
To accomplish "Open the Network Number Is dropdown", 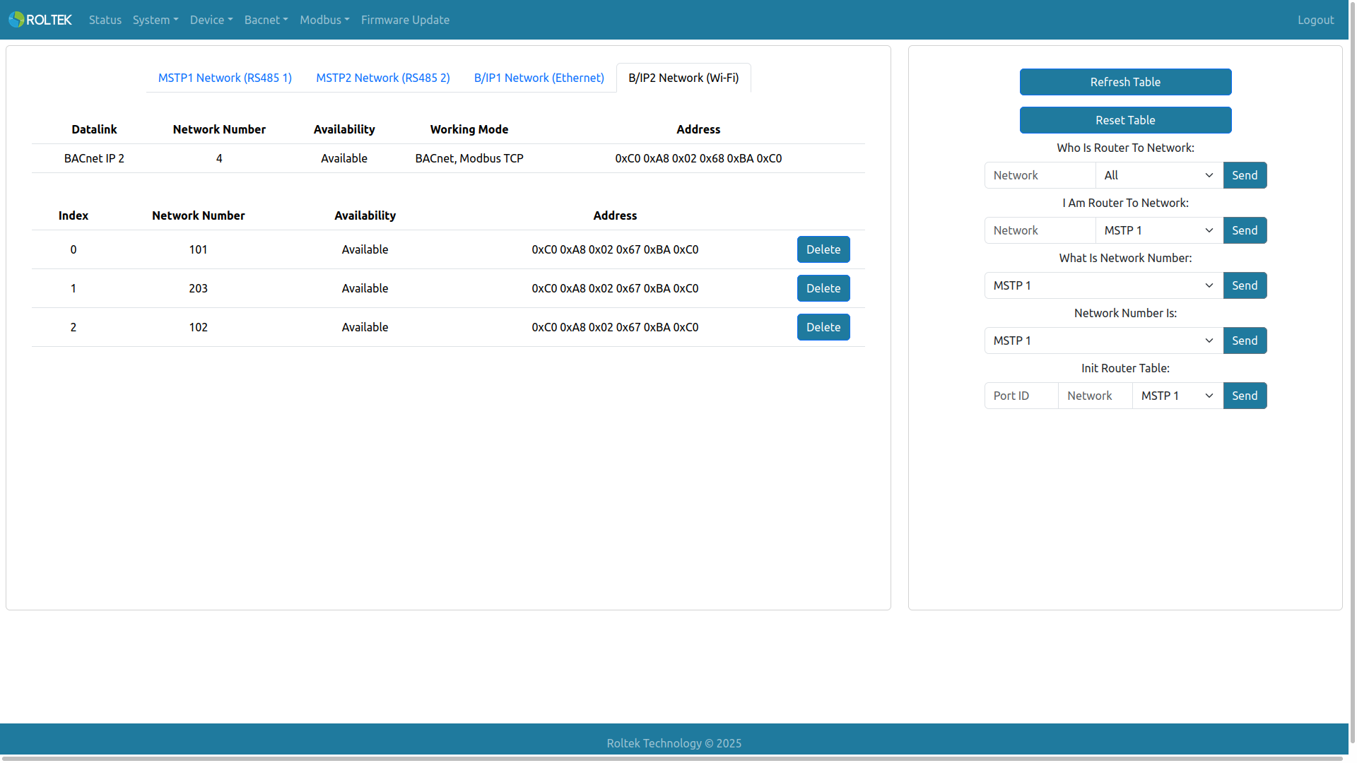I will click(1103, 341).
